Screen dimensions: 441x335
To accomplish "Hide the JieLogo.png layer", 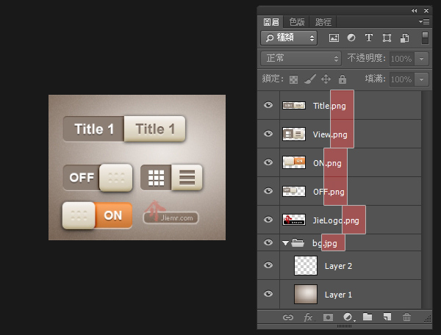I will (268, 220).
